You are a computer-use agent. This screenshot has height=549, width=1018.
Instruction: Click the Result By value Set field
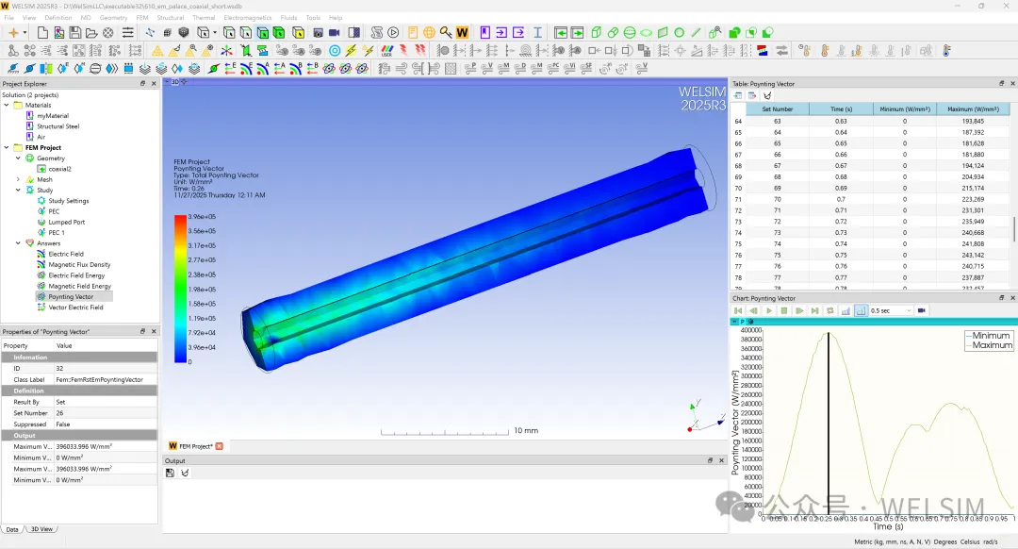coord(106,402)
